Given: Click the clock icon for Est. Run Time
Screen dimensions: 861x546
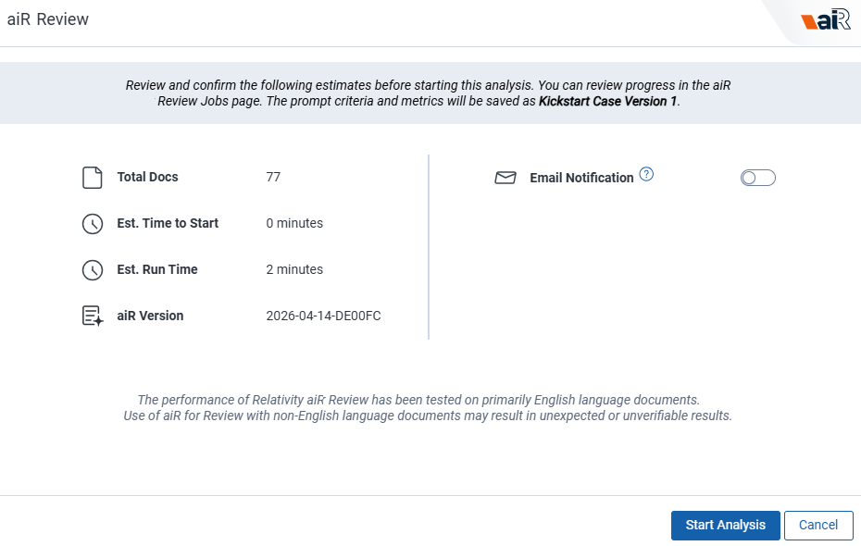Looking at the screenshot, I should (93, 270).
